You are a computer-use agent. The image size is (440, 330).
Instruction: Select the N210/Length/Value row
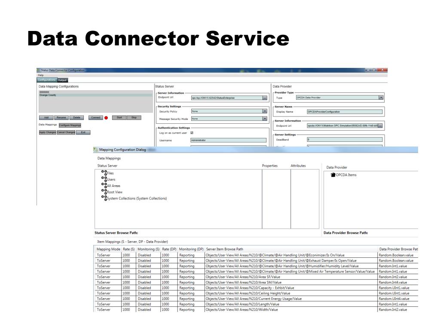[256, 304]
